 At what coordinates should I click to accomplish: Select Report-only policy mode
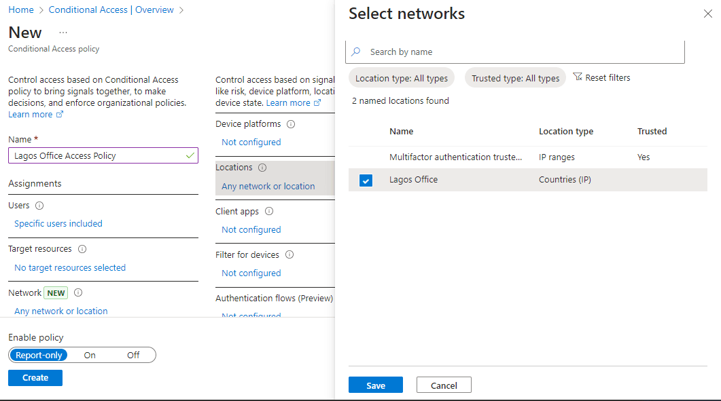[x=39, y=355]
